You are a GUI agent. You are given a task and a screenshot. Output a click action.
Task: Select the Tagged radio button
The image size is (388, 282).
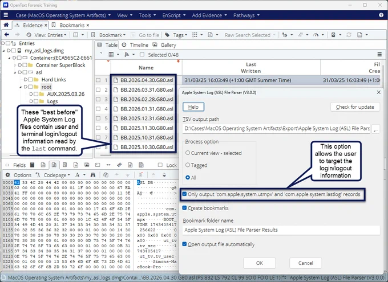(188, 165)
